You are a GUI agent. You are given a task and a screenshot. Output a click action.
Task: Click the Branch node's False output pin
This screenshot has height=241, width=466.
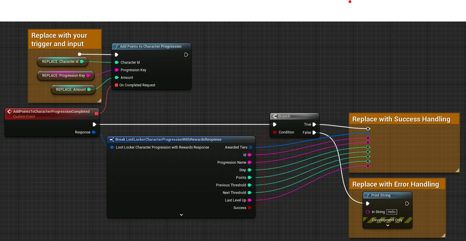[x=314, y=132]
